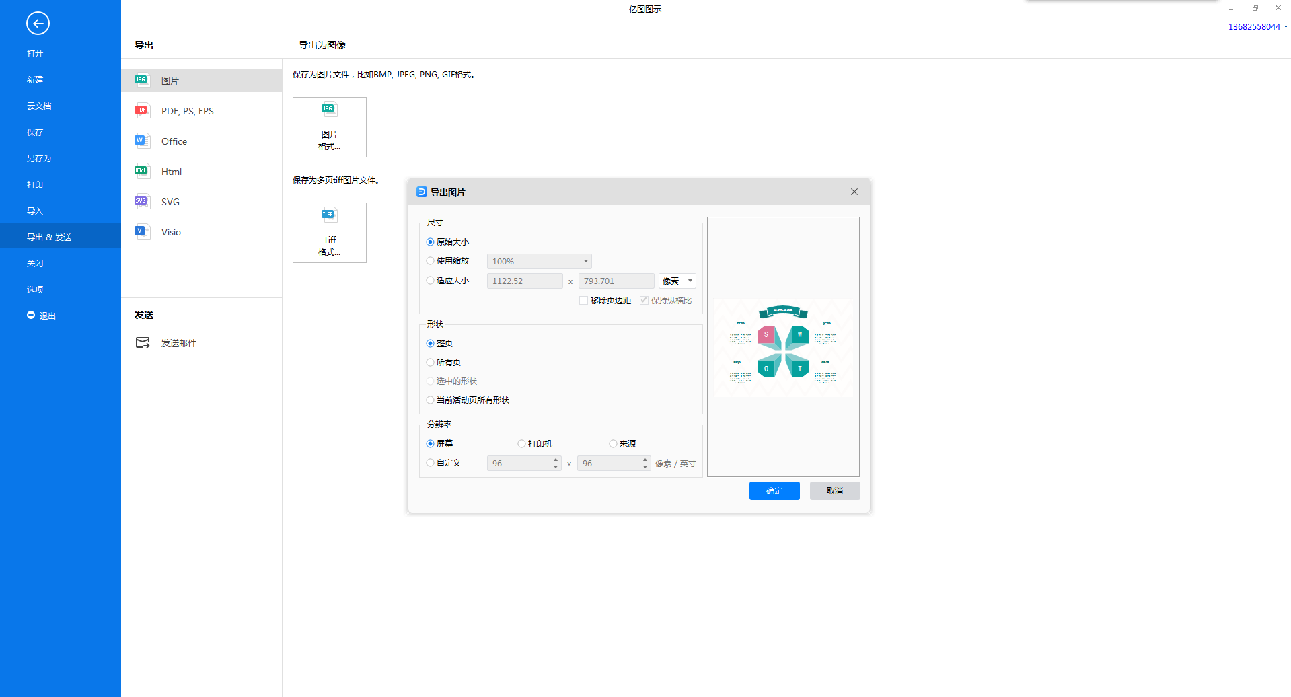Select the Html export icon
The image size is (1291, 697).
pos(141,171)
